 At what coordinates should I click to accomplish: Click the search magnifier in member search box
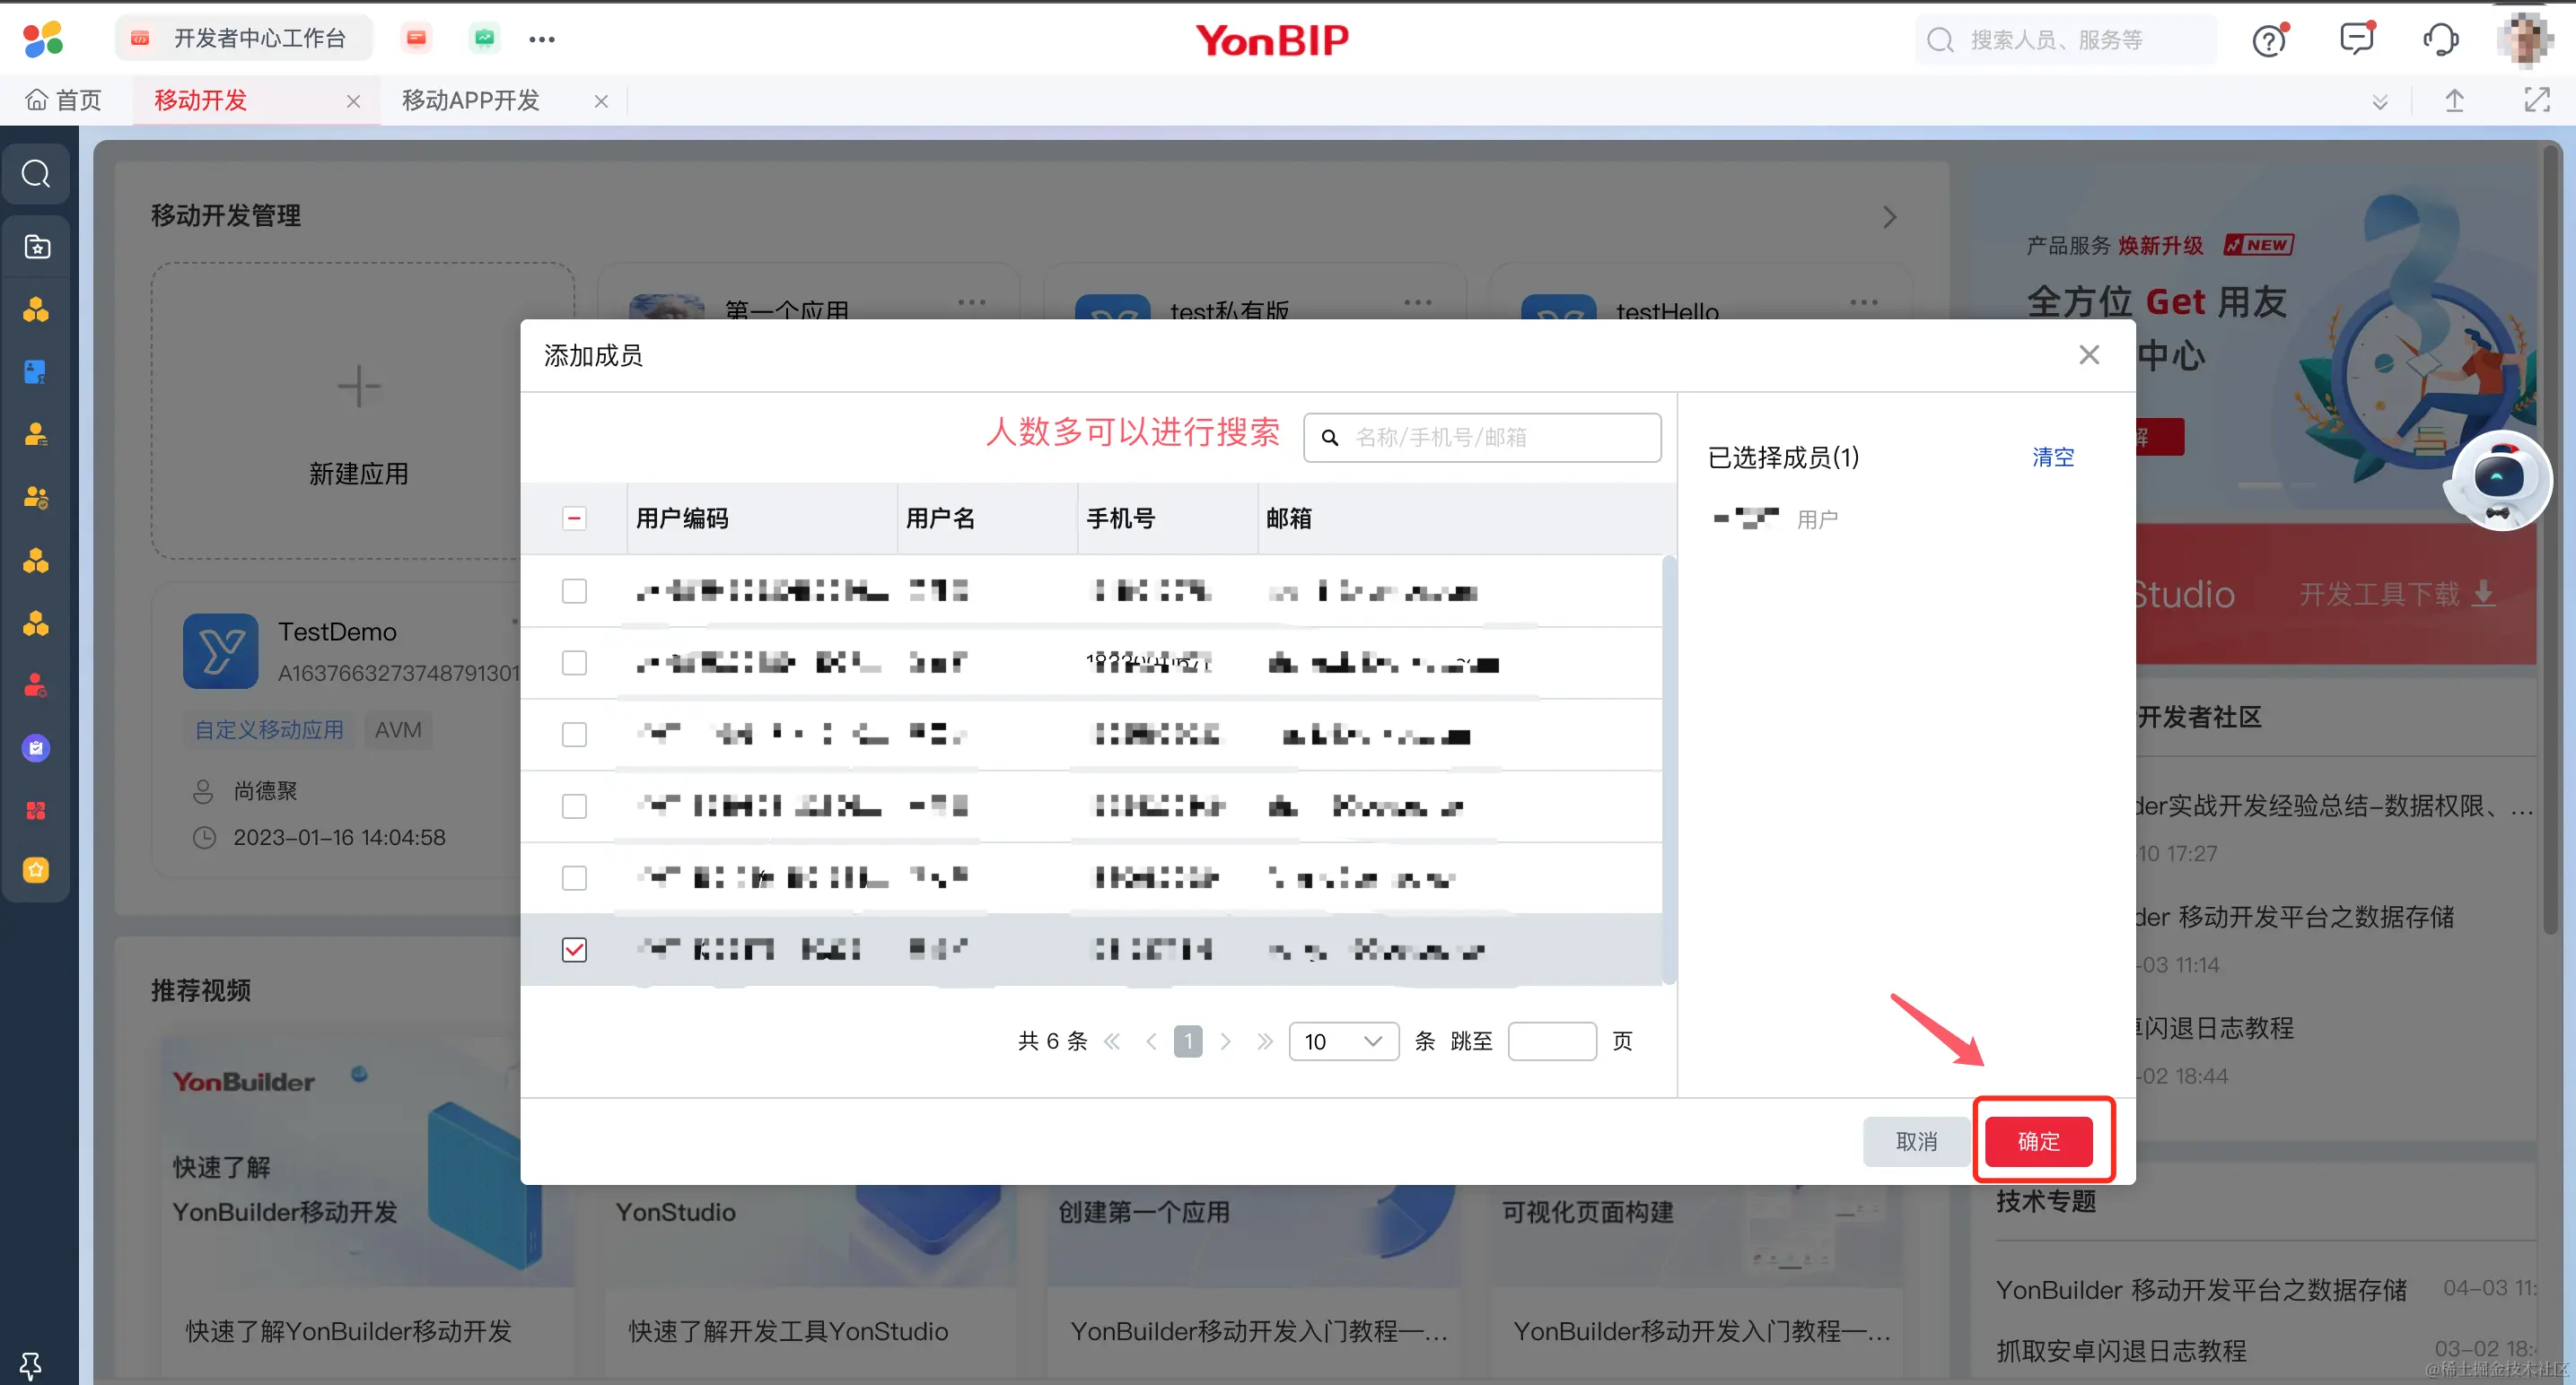coord(1330,438)
